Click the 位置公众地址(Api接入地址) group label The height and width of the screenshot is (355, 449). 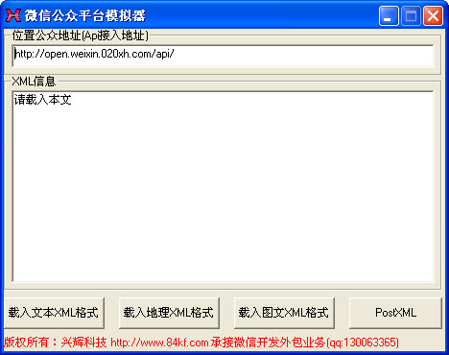tap(81, 35)
